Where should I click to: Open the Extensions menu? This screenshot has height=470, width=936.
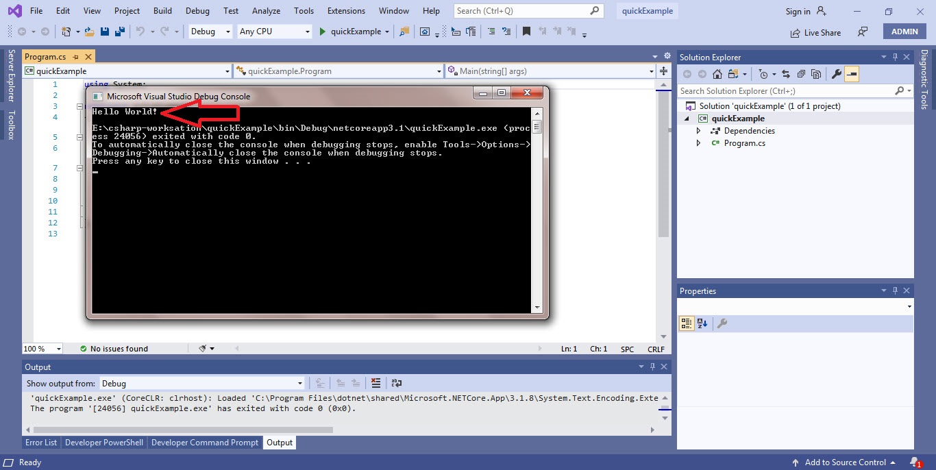pos(346,11)
